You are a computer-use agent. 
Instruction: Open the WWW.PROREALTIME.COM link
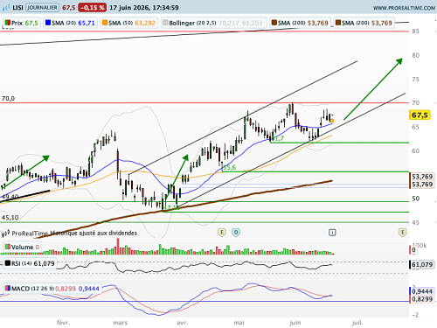(404, 8)
